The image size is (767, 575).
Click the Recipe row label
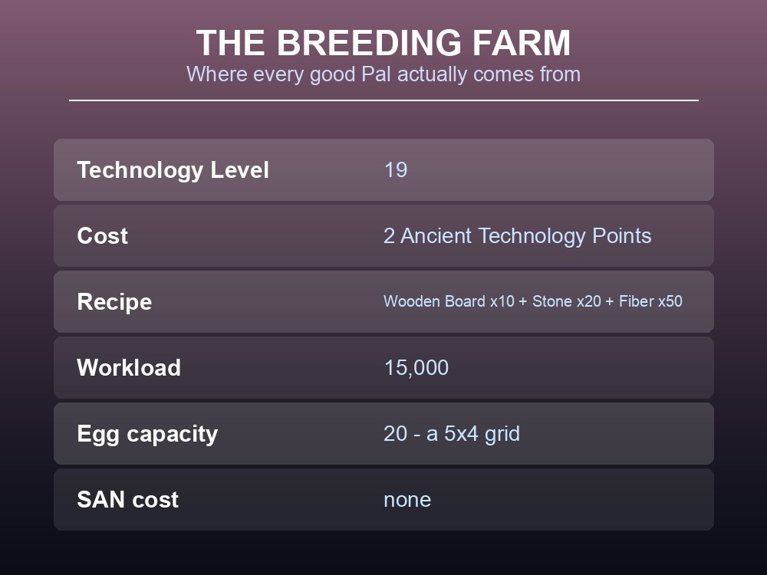(114, 302)
